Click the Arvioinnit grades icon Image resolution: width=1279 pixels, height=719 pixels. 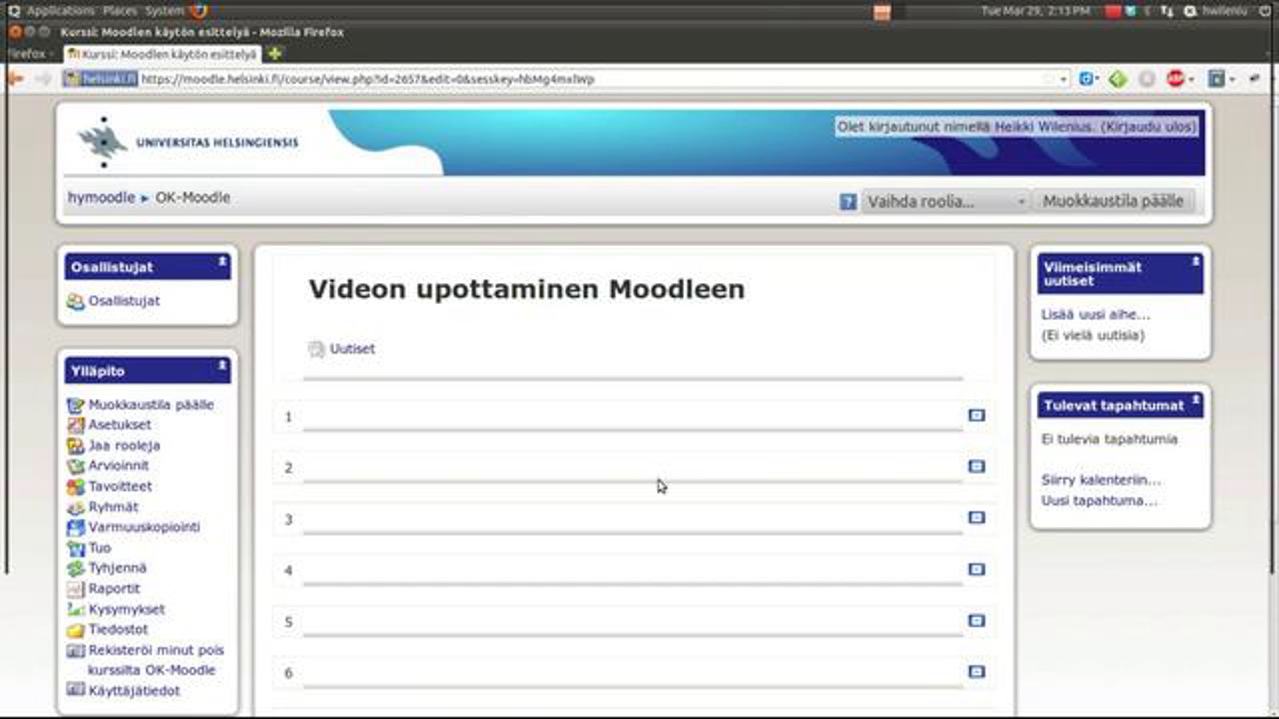pyautogui.click(x=75, y=466)
